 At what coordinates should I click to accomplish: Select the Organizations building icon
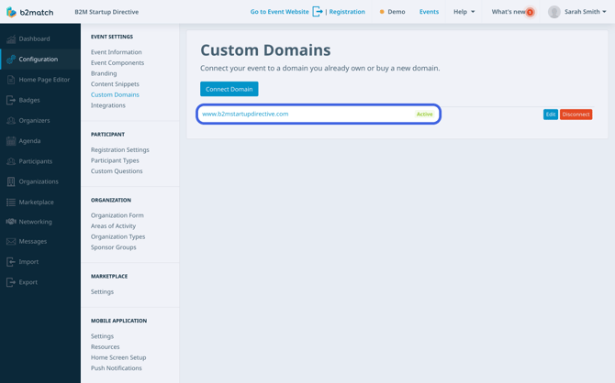(x=11, y=181)
